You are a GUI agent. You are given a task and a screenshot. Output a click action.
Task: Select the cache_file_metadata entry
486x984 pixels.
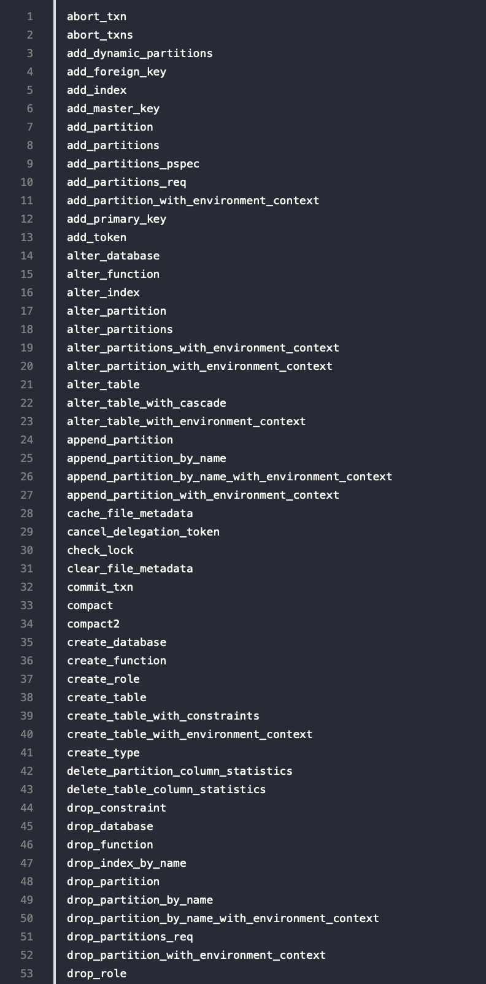130,513
